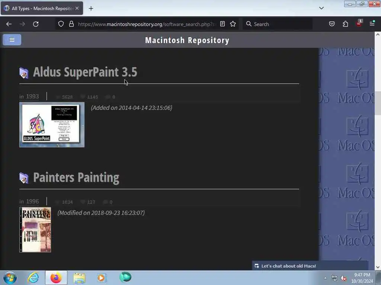
Task: Toggle reader view icon
Action: (x=222, y=24)
